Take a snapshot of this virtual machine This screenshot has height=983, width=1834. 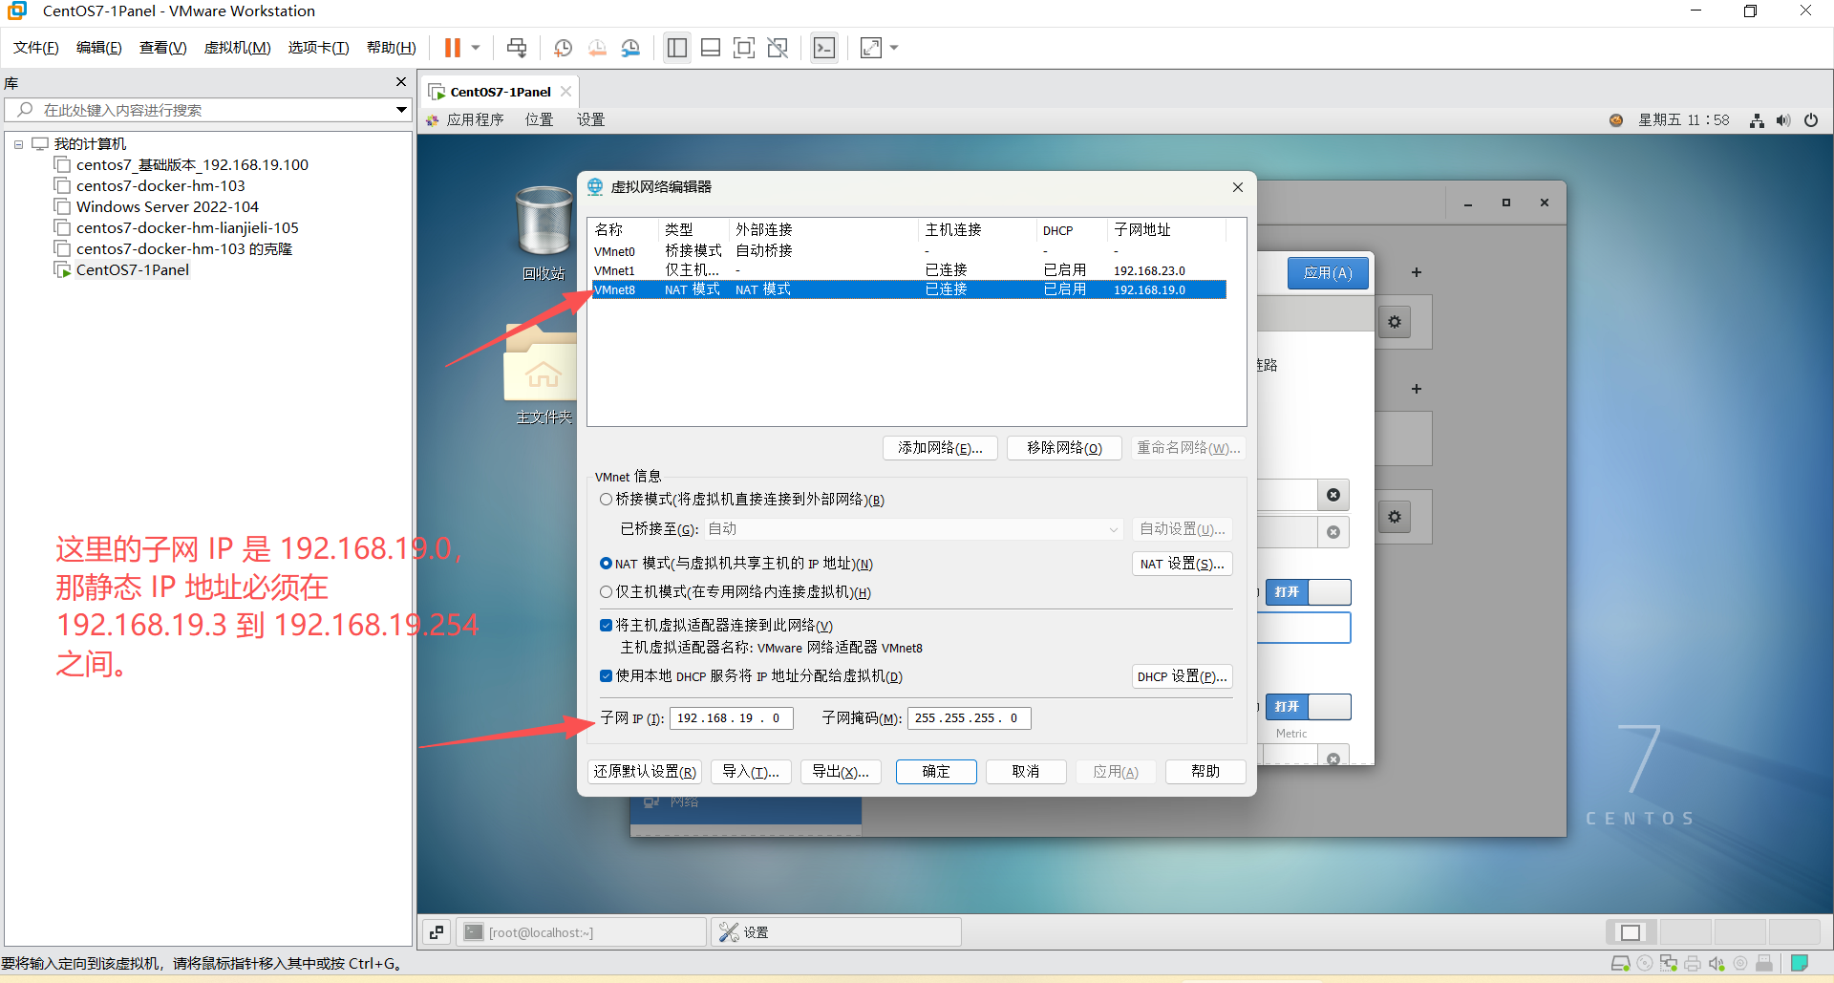[564, 48]
